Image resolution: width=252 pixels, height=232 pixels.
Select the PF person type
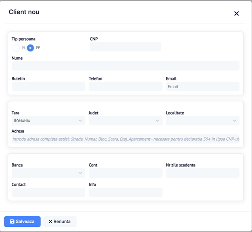tap(30, 48)
